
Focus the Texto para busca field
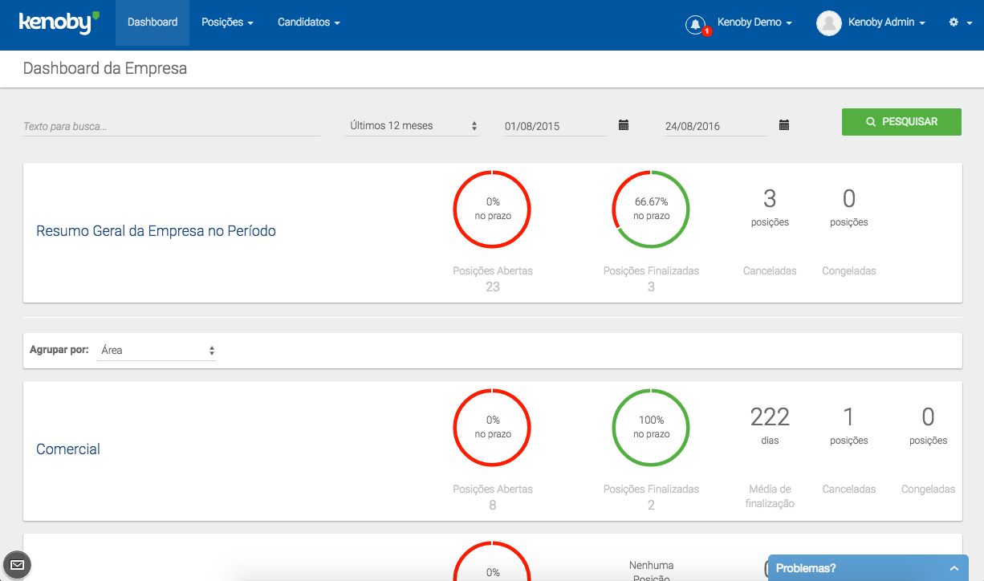(x=172, y=126)
